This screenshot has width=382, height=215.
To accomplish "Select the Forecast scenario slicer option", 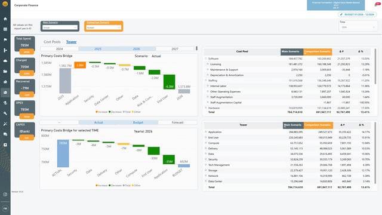I will (177, 122).
